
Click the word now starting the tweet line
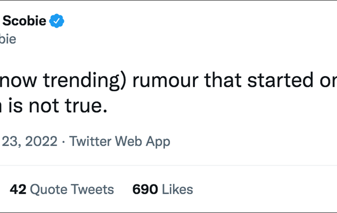(18, 81)
